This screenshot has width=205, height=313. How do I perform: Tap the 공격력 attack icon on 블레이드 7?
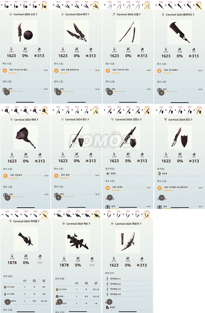pyautogui.click(x=166, y=49)
